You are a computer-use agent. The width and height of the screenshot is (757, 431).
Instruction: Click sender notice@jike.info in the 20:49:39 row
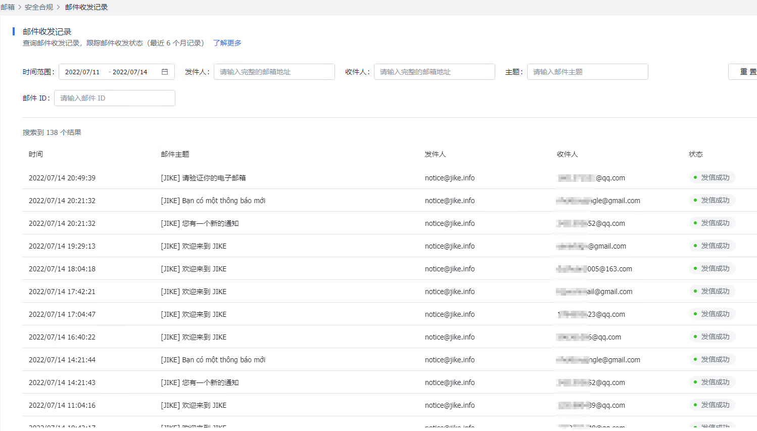point(450,178)
